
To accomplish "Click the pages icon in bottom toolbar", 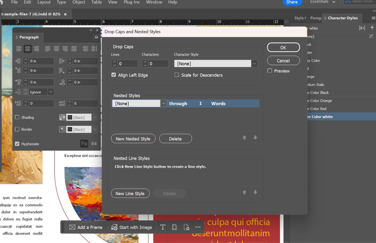I will pos(174,227).
